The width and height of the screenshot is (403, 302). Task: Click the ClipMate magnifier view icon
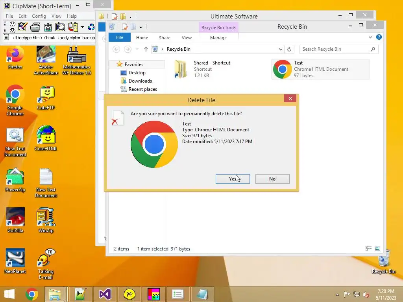[x=60, y=27]
